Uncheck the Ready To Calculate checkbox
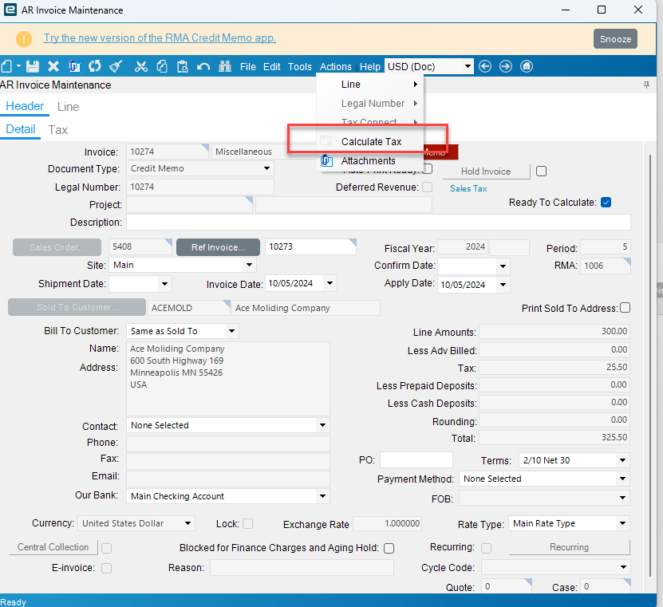The image size is (663, 607). point(606,203)
